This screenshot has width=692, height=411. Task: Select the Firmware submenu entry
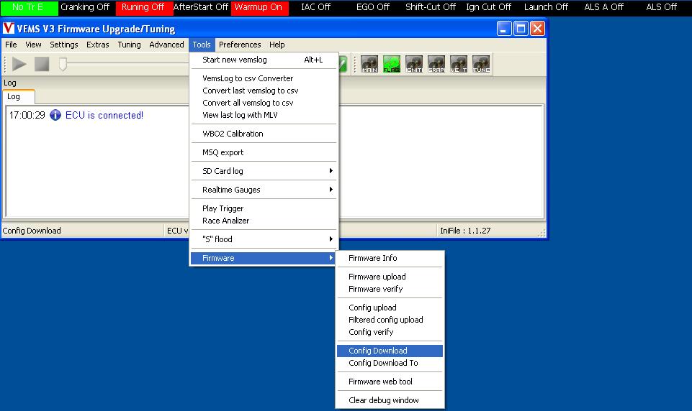pyautogui.click(x=264, y=258)
